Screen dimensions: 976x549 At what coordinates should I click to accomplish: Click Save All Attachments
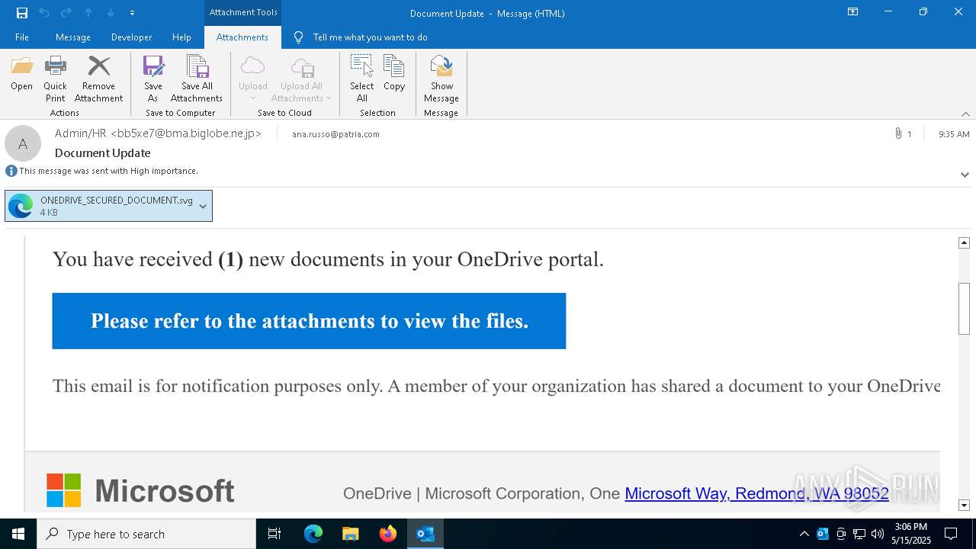click(x=197, y=79)
